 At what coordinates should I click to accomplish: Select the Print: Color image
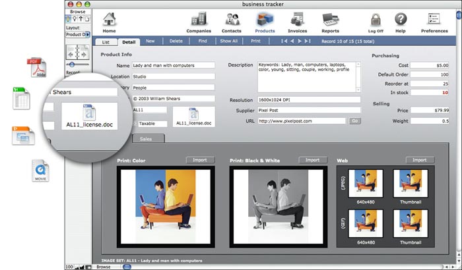[x=166, y=207]
